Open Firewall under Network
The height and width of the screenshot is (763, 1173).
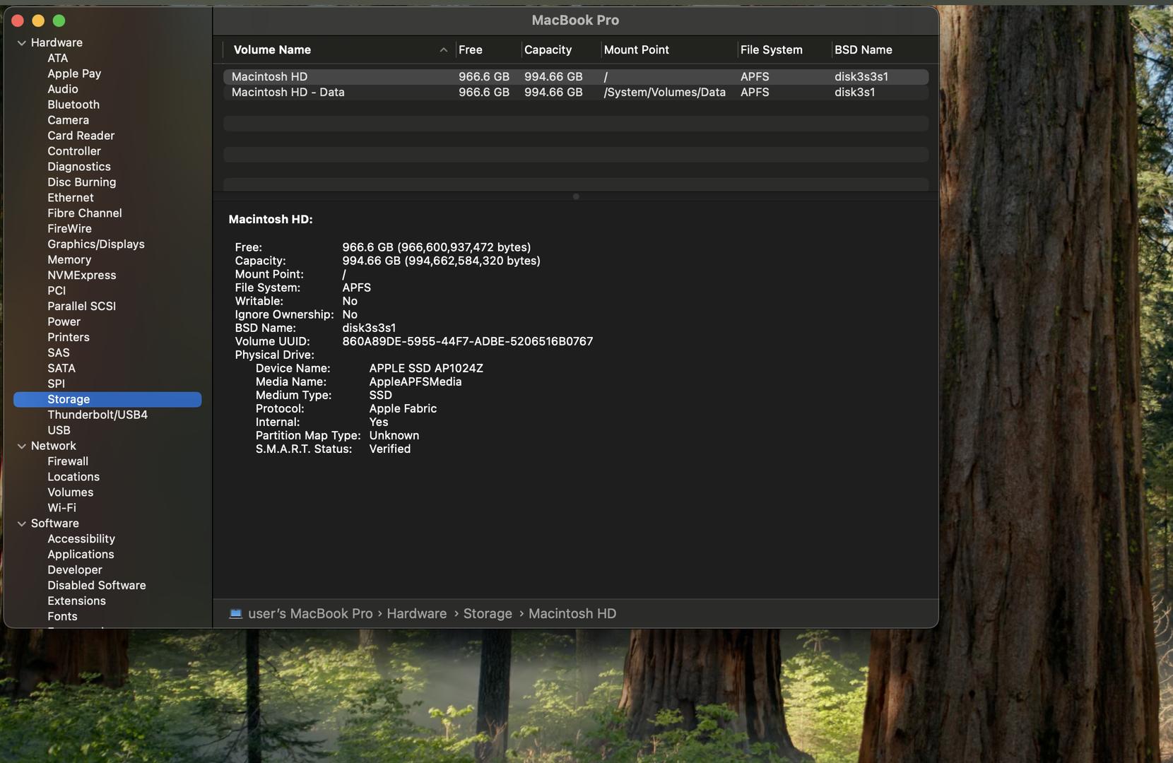68,463
